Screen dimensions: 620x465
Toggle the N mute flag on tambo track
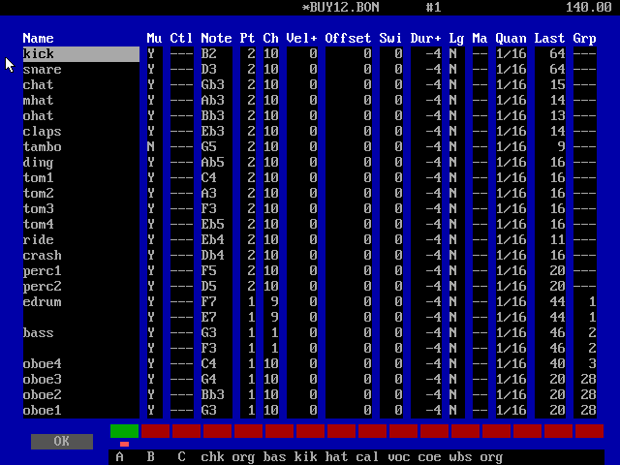click(x=155, y=146)
